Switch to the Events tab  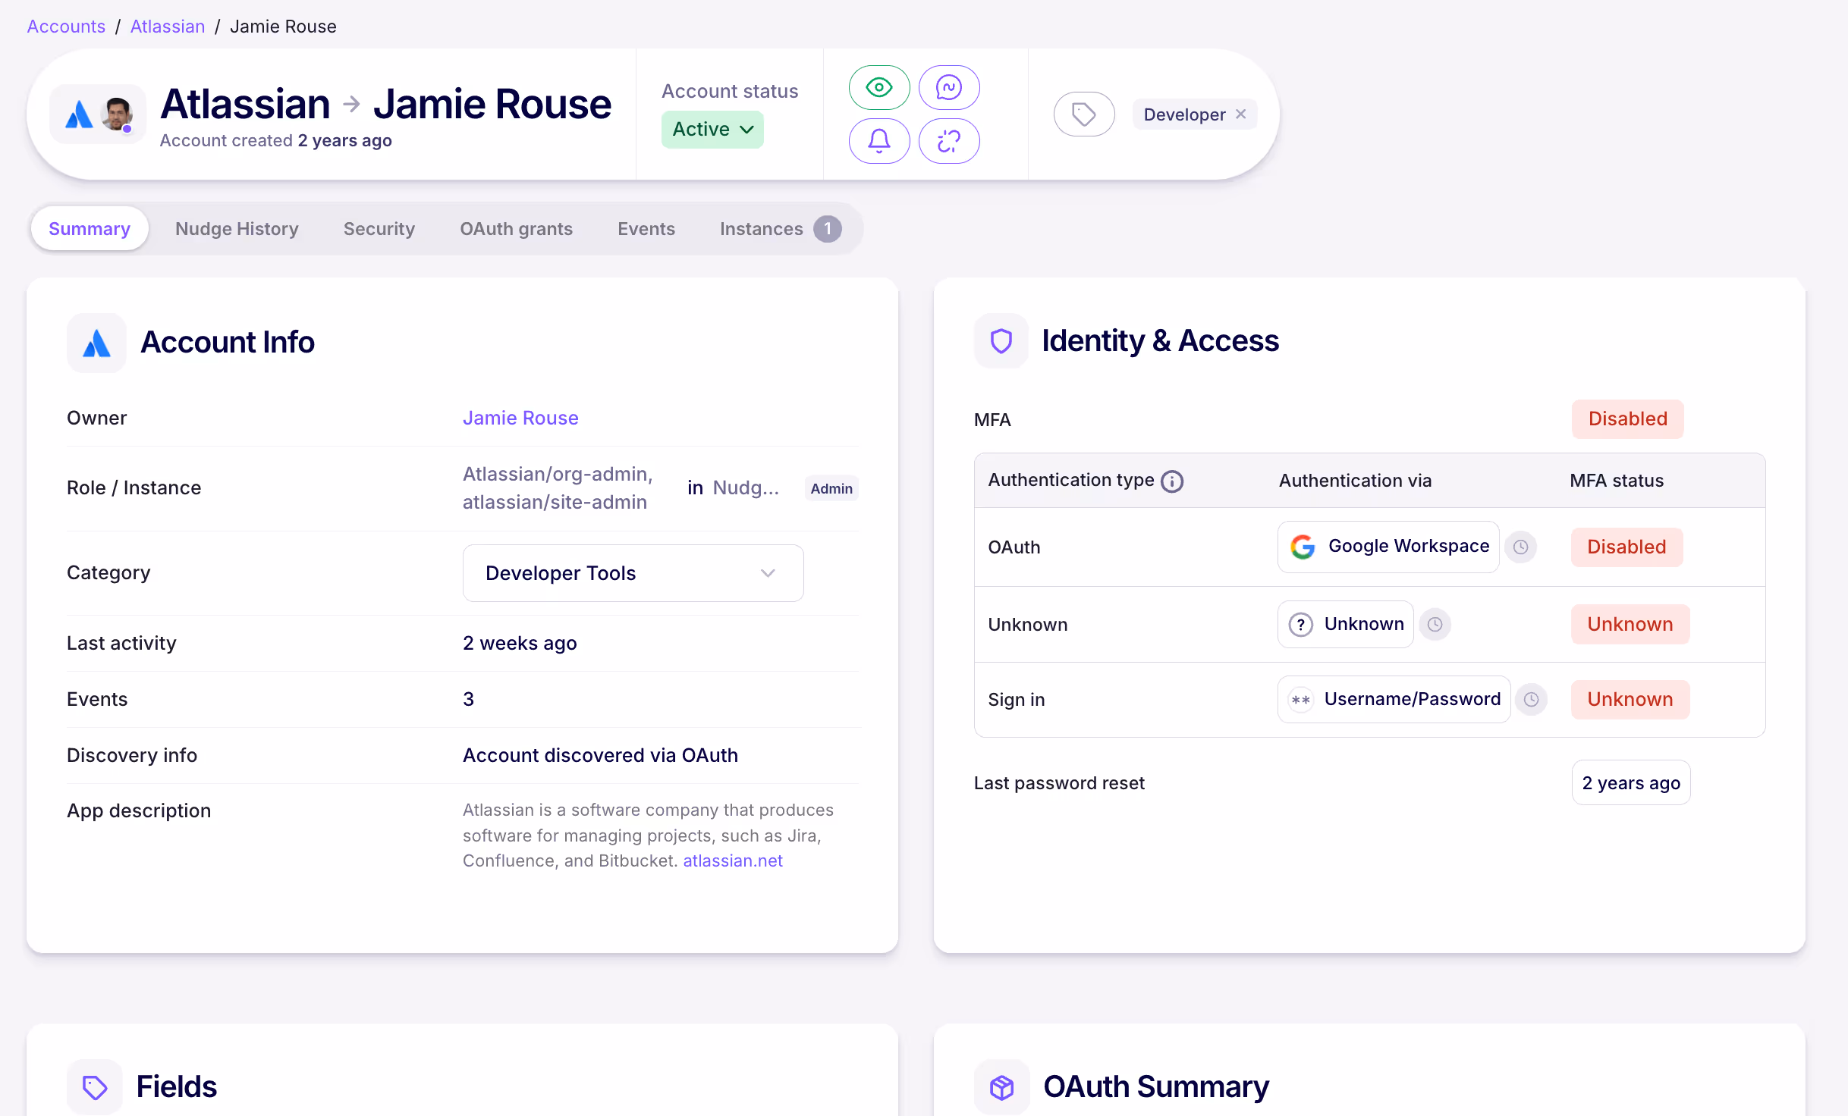[x=646, y=229]
